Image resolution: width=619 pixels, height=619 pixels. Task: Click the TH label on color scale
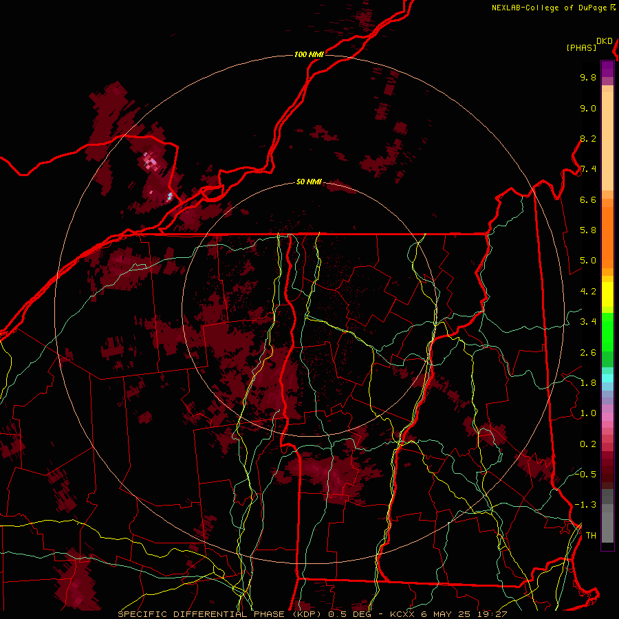point(591,536)
